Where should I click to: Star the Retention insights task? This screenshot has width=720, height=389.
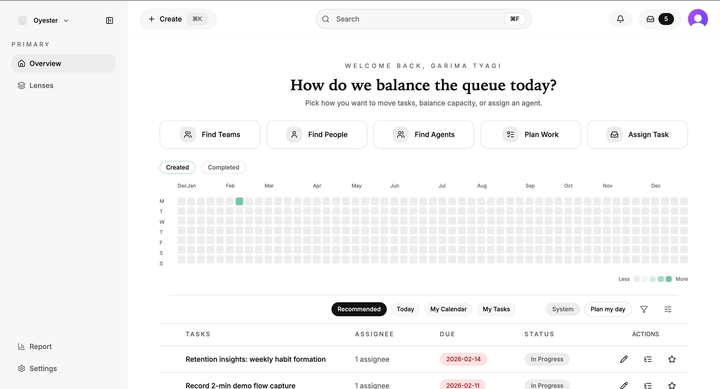click(672, 359)
